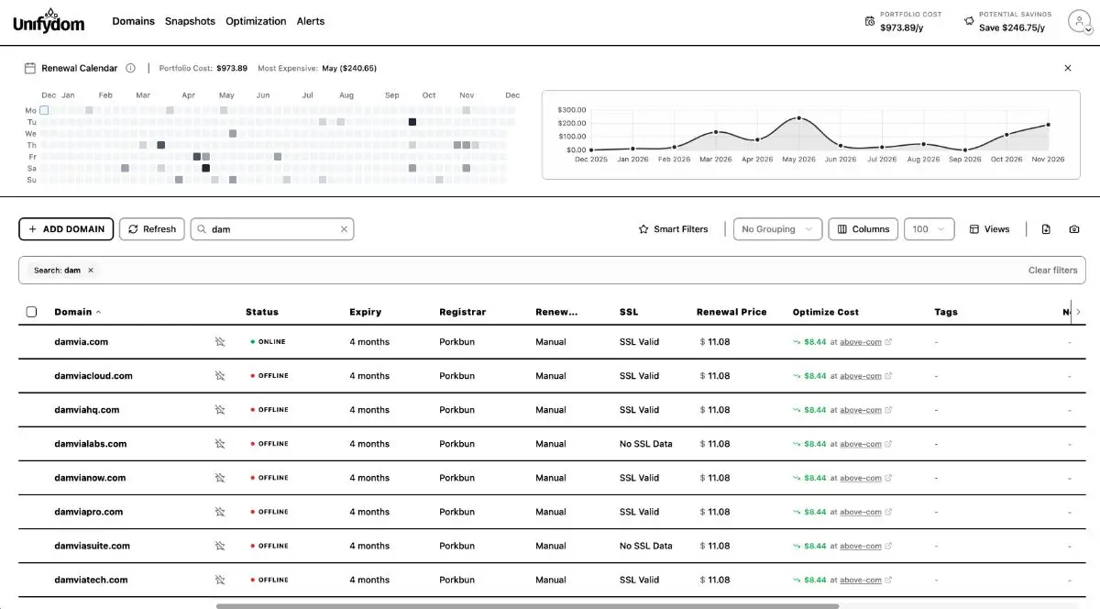1100x609 pixels.
Task: Click the grid icon on the Columns button
Action: pyautogui.click(x=841, y=228)
